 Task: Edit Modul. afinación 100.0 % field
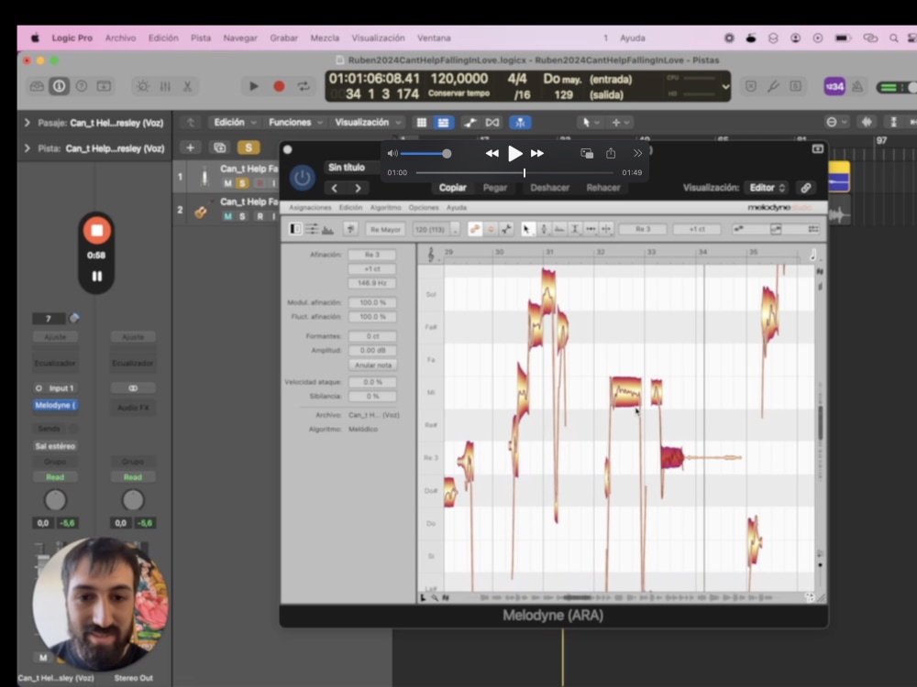(373, 302)
